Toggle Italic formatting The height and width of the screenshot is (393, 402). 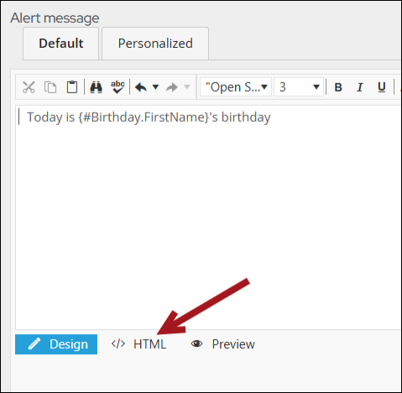[x=360, y=87]
